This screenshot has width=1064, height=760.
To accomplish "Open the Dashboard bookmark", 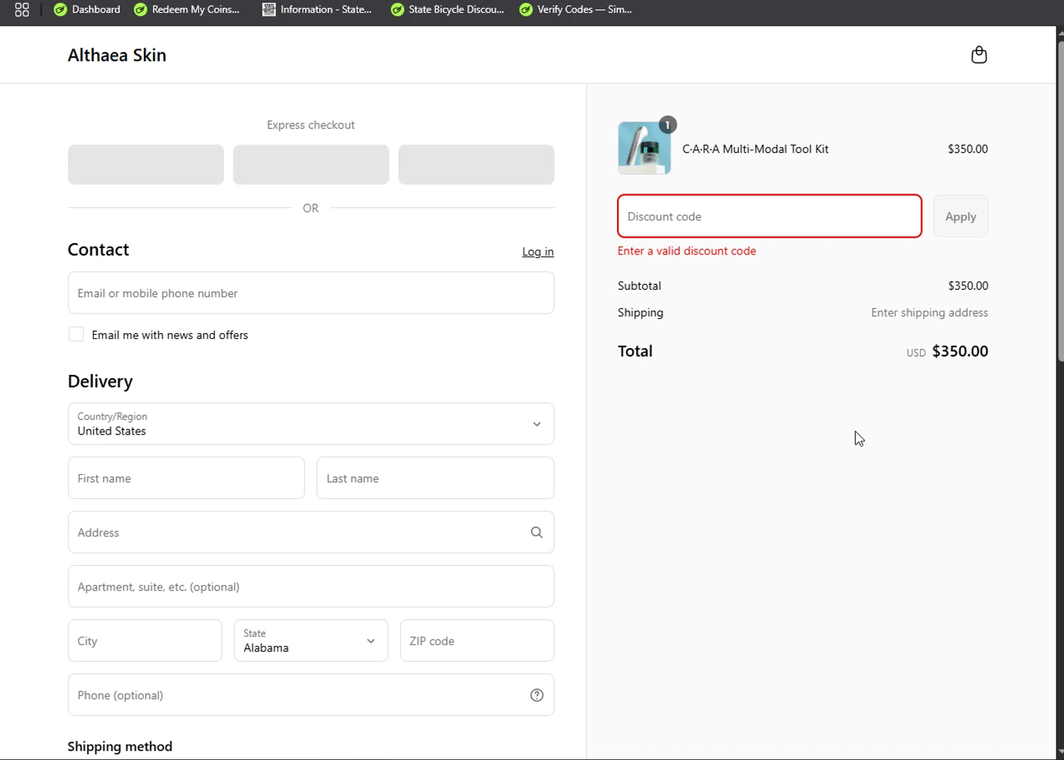I will (87, 9).
